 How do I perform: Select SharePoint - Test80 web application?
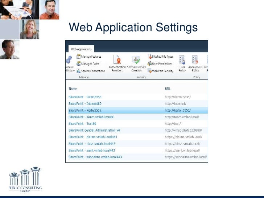(82, 124)
